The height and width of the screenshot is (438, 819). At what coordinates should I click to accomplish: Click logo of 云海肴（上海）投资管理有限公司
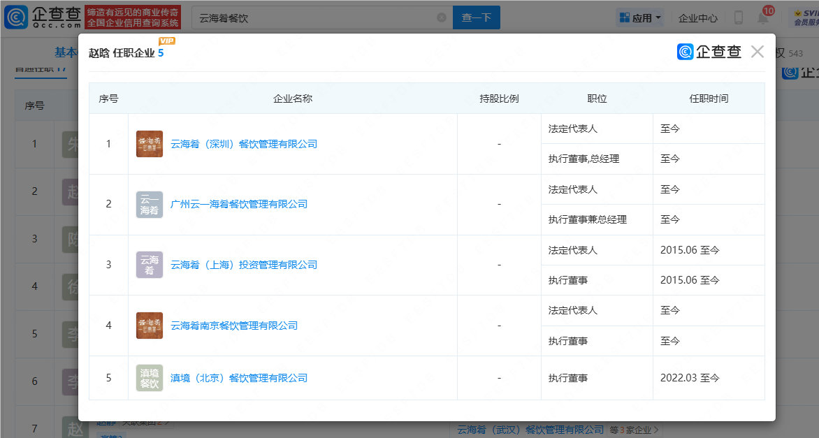tap(150, 265)
